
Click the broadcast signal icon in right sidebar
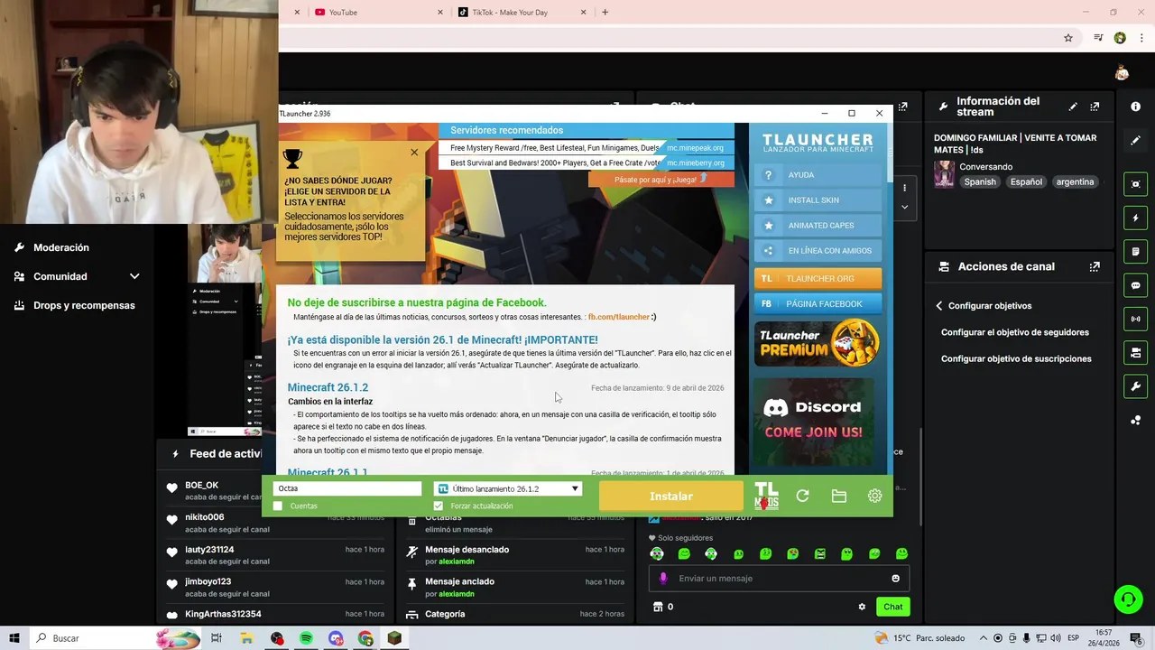(1135, 319)
